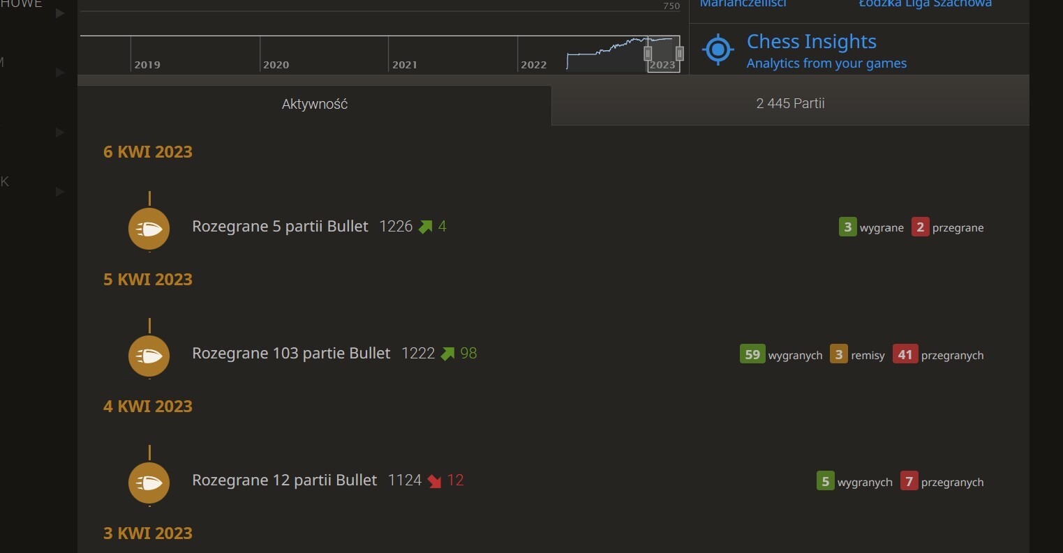Image resolution: width=1063 pixels, height=553 pixels.
Task: Open the 2 445 Partii tab
Action: [x=790, y=104]
